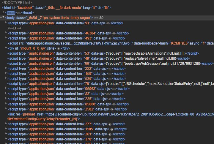Click ellipsis badge of script len 2582

click(x=112, y=109)
